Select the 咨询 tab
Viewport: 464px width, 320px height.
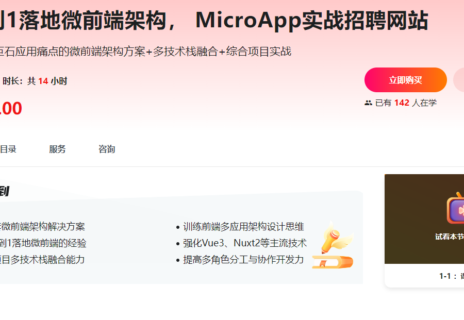coord(106,149)
